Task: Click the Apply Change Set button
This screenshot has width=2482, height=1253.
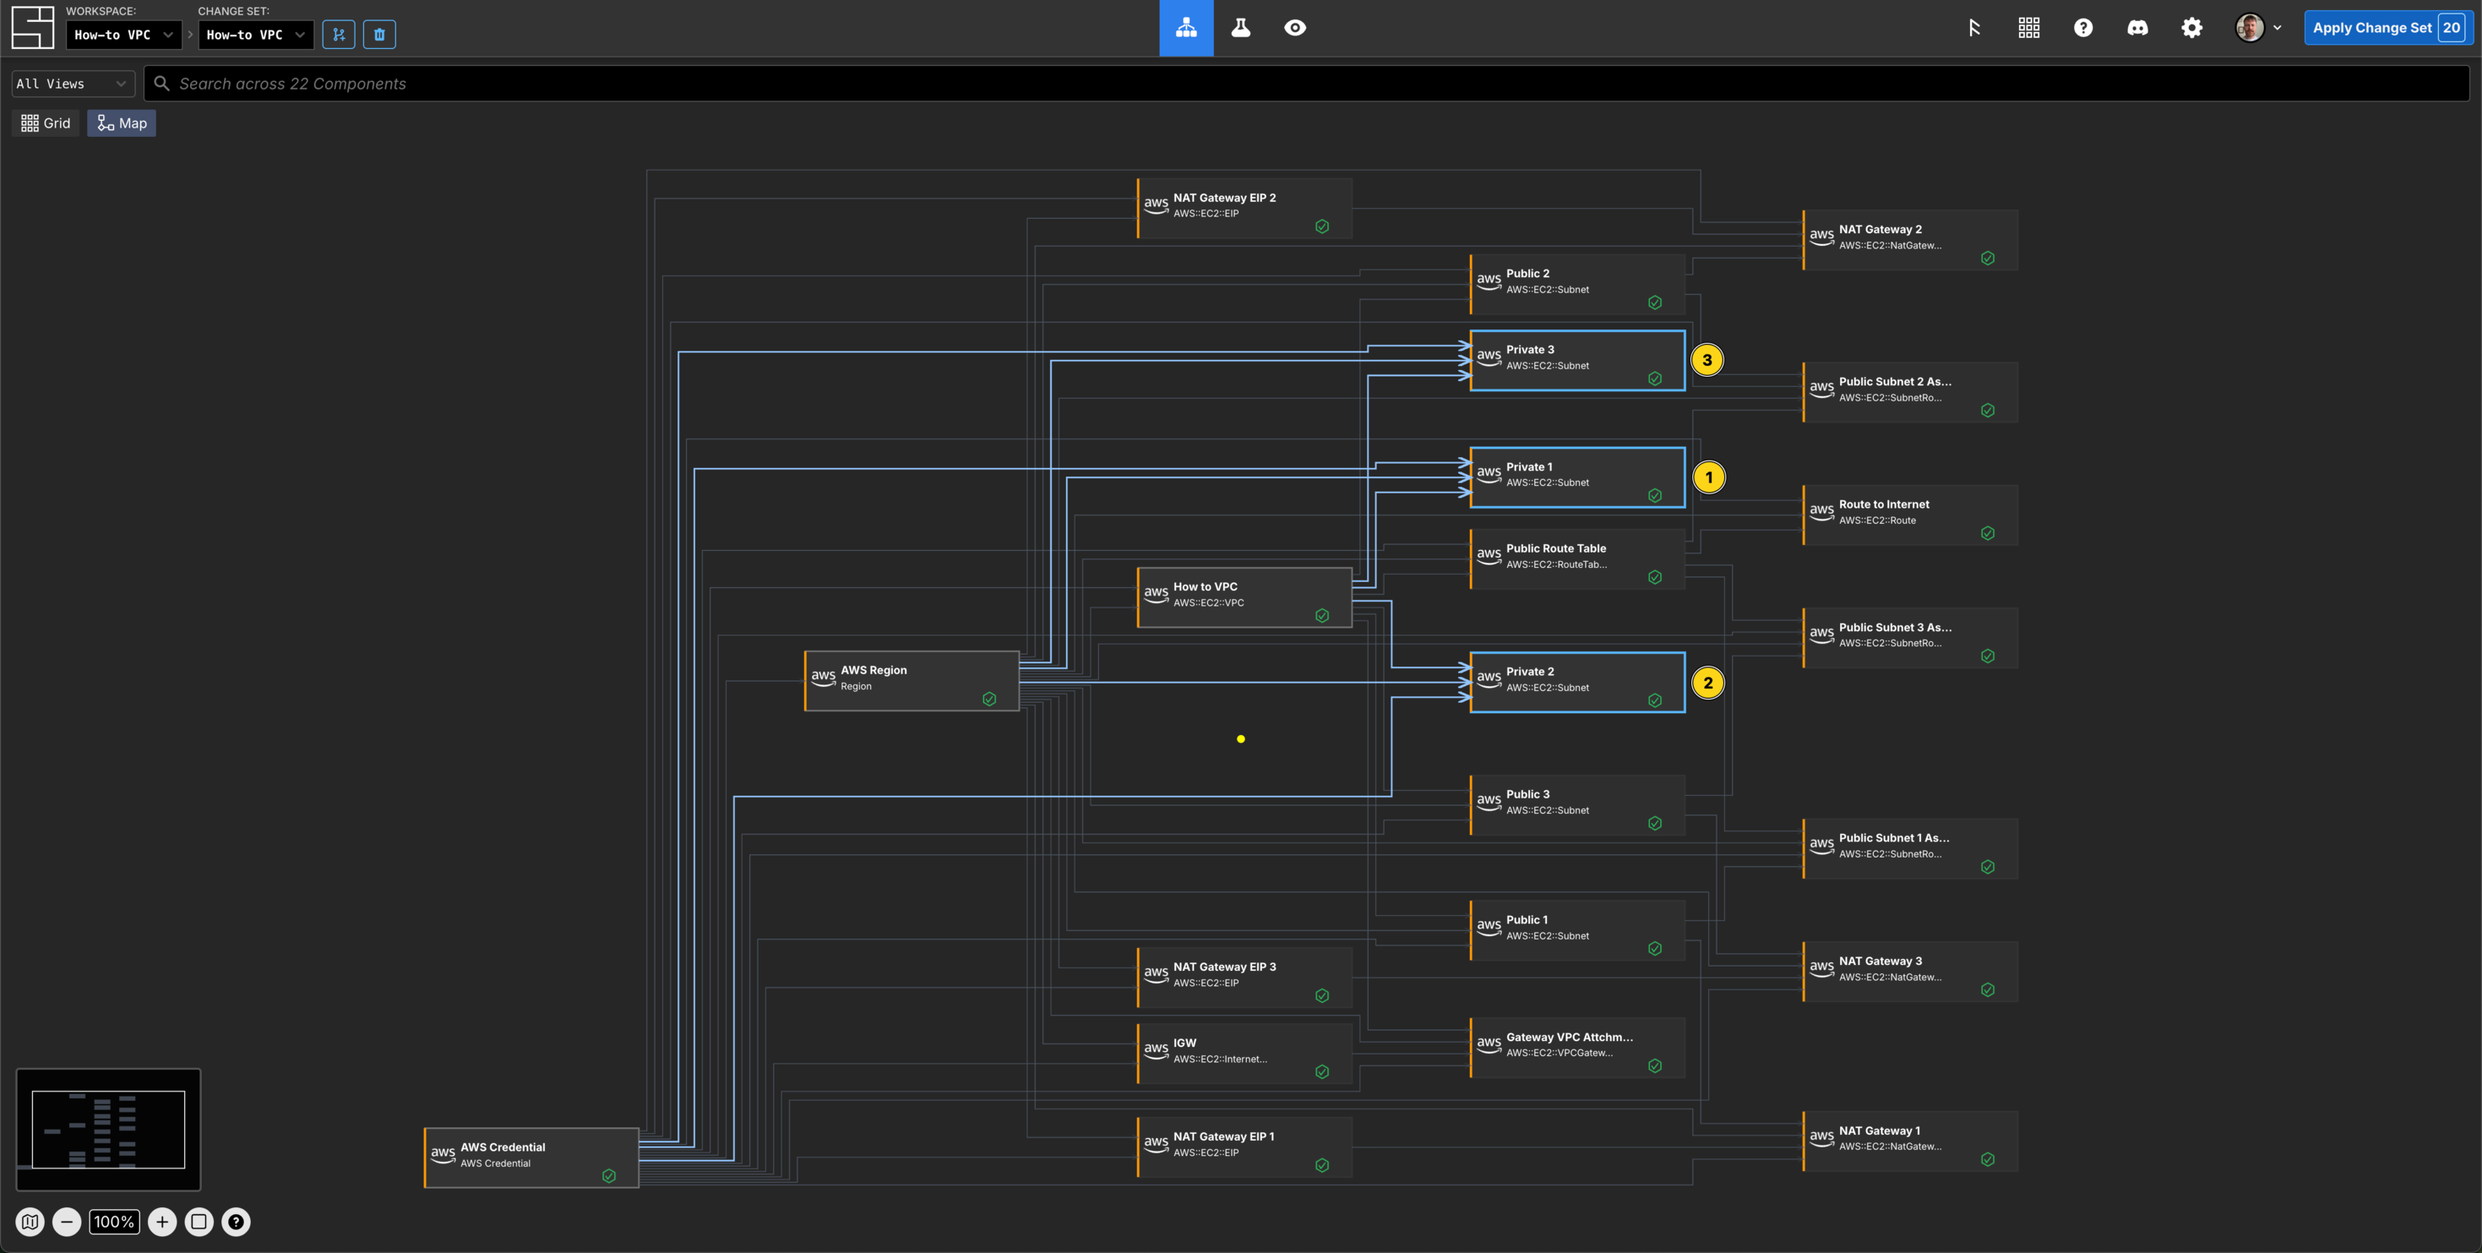Action: click(x=2387, y=28)
